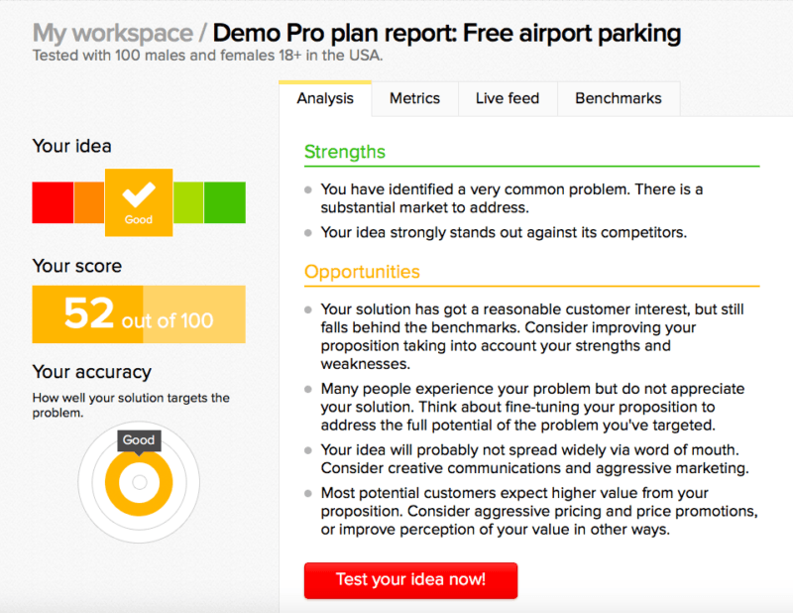Click the white checkmark in the Good rating
Screen dimensions: 793x613
pos(139,192)
